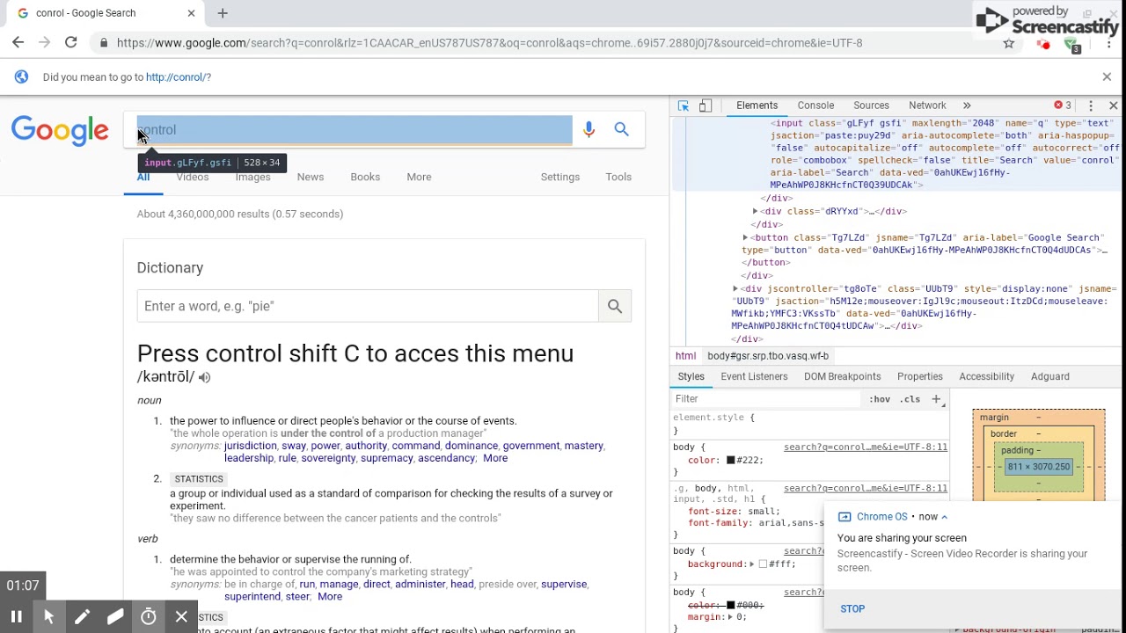Click the Screencastify timer icon

pyautogui.click(x=149, y=617)
